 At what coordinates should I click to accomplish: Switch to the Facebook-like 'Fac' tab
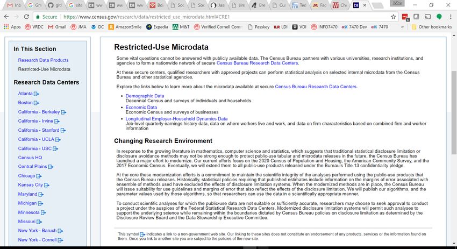click(319, 5)
